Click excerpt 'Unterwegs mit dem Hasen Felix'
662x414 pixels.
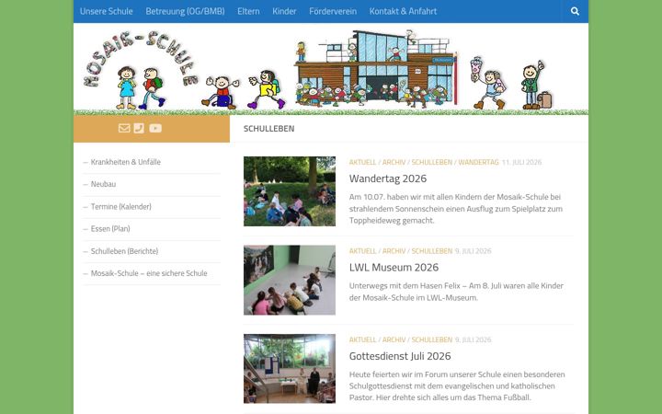pos(456,292)
